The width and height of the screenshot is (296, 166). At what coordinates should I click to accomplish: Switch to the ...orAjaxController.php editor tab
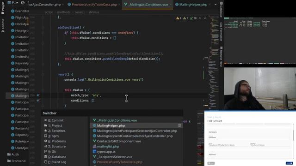(x=44, y=4)
